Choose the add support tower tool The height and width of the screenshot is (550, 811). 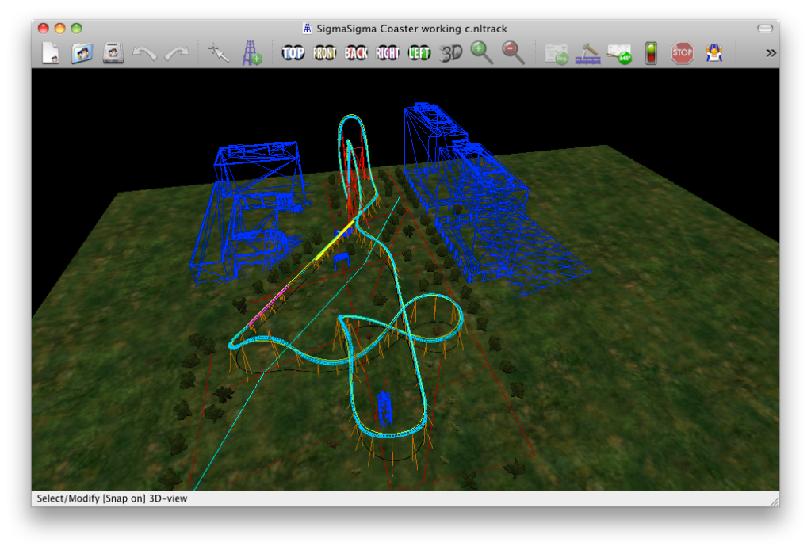click(251, 53)
